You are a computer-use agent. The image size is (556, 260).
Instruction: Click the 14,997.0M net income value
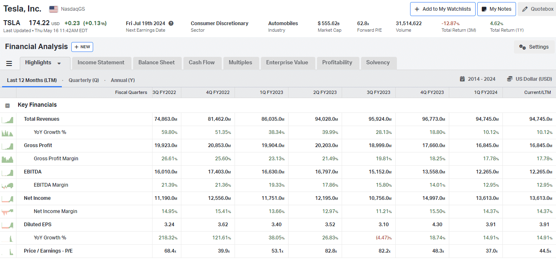(434, 198)
